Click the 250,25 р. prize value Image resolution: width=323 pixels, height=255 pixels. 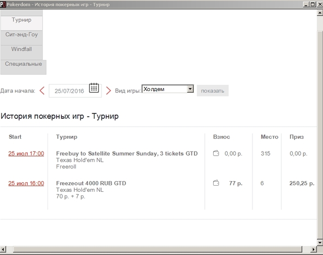[302, 183]
